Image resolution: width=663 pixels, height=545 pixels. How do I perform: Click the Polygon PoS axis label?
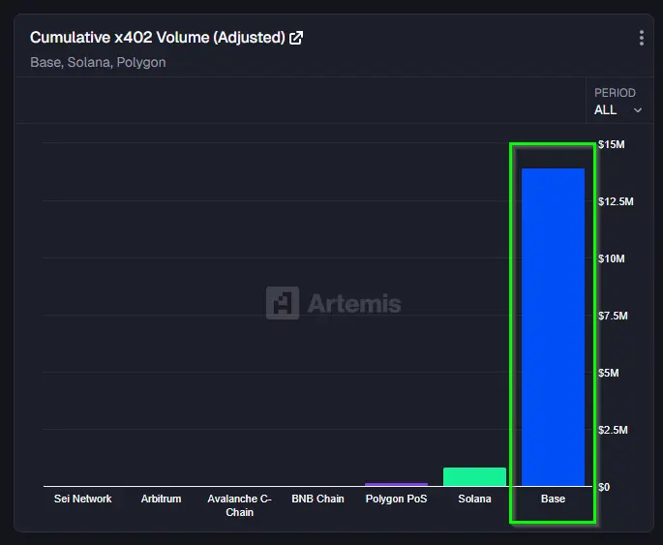point(396,500)
